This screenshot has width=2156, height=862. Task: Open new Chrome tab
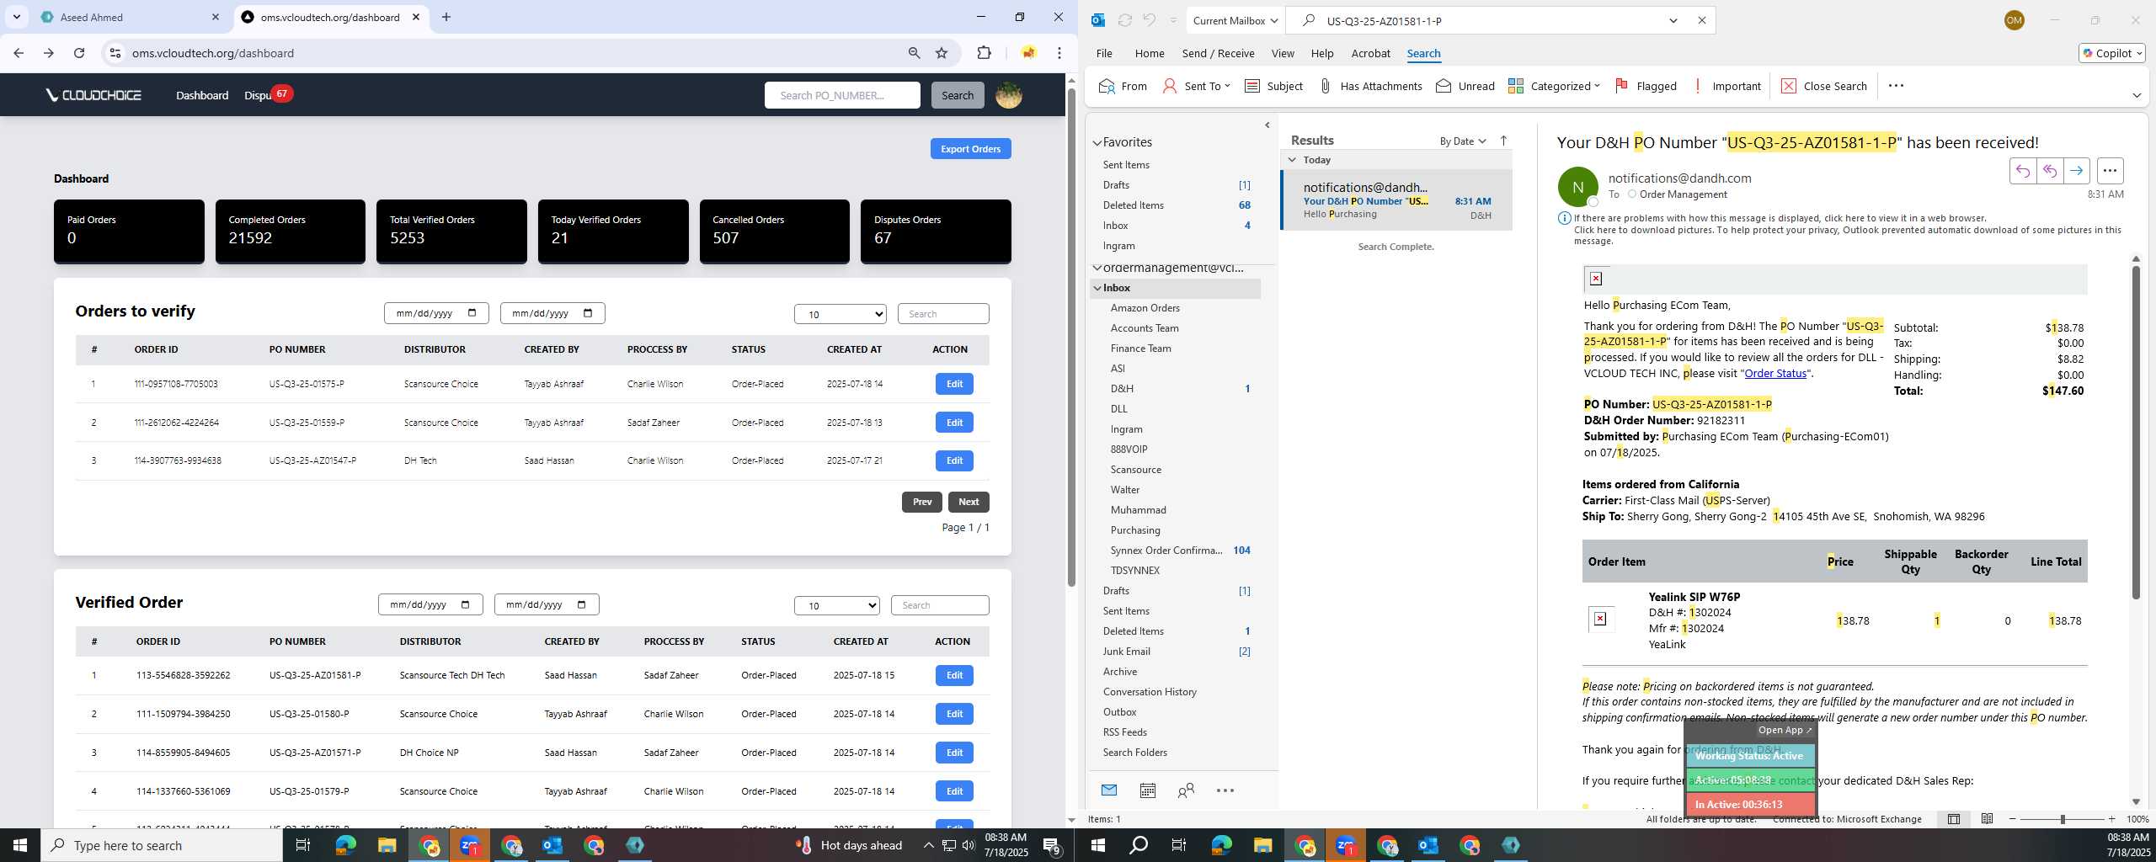[446, 17]
